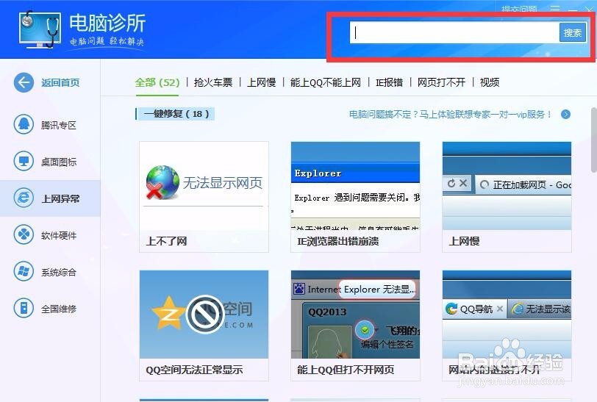
Task: Open the 上不了网 repair card thumbnail
Action: pos(204,186)
